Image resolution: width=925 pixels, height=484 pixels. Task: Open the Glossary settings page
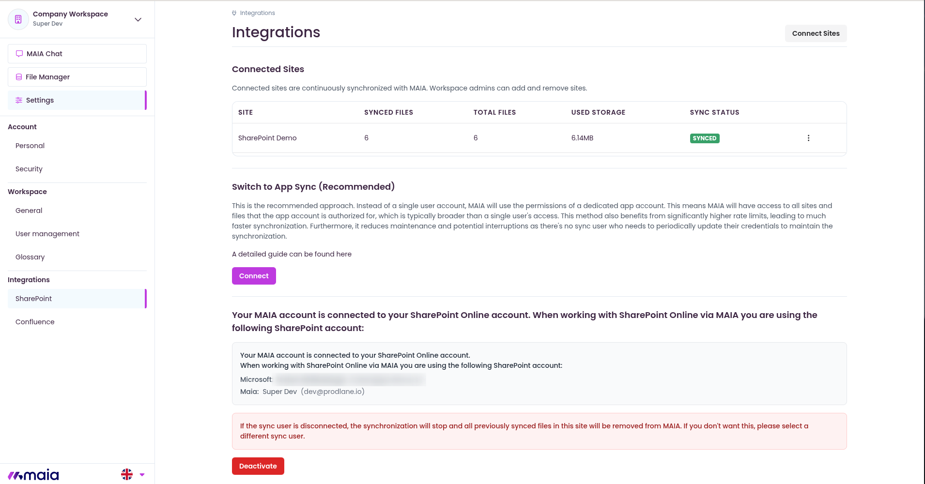tap(30, 257)
